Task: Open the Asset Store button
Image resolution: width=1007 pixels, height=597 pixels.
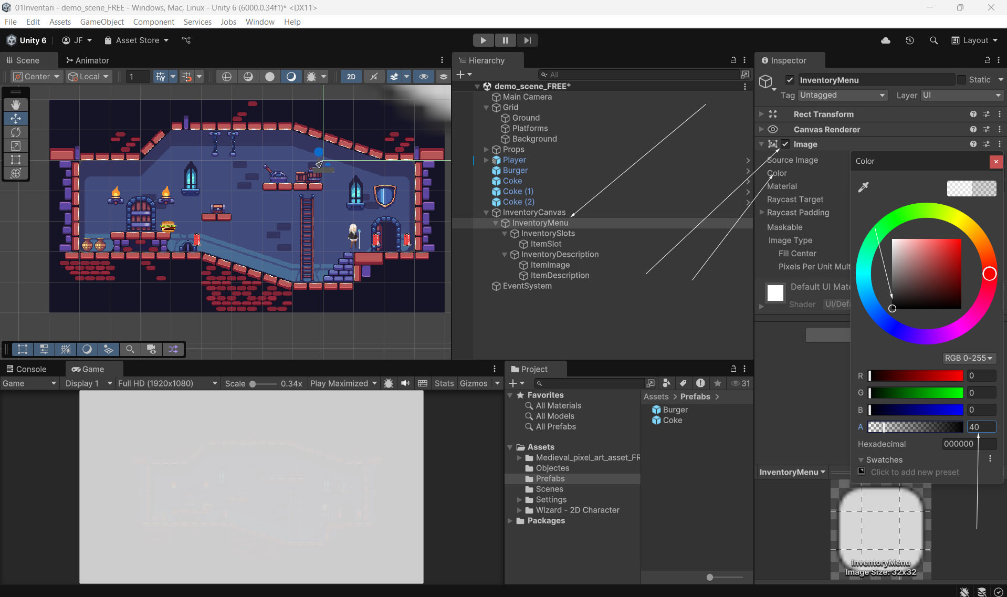Action: (137, 40)
